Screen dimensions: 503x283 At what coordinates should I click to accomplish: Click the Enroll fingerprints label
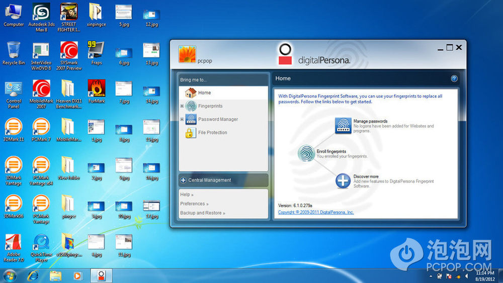[x=331, y=151]
